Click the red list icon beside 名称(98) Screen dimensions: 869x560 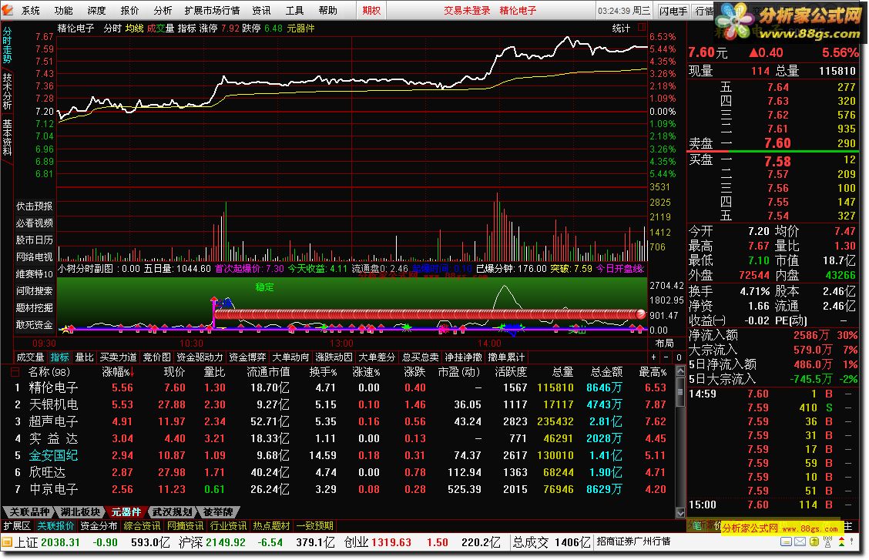click(x=15, y=372)
